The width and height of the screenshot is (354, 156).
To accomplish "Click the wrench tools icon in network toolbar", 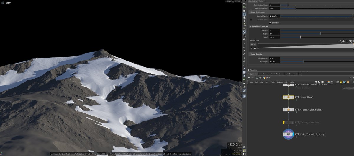I will coord(315,82).
